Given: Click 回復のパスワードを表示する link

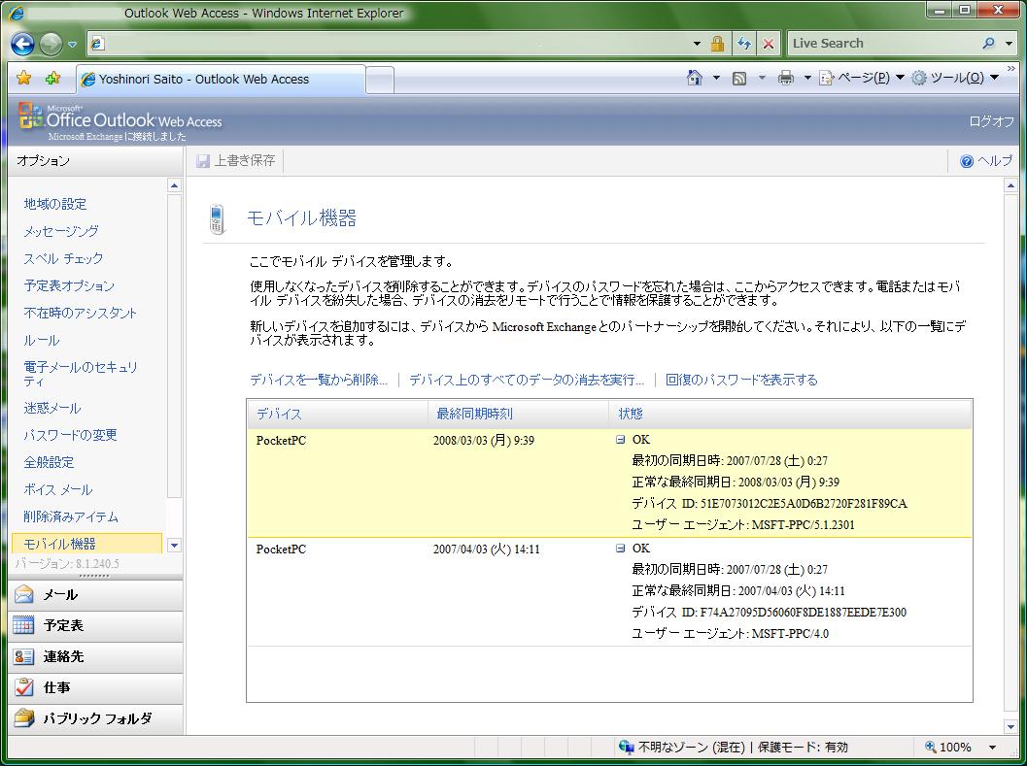Looking at the screenshot, I should point(741,380).
